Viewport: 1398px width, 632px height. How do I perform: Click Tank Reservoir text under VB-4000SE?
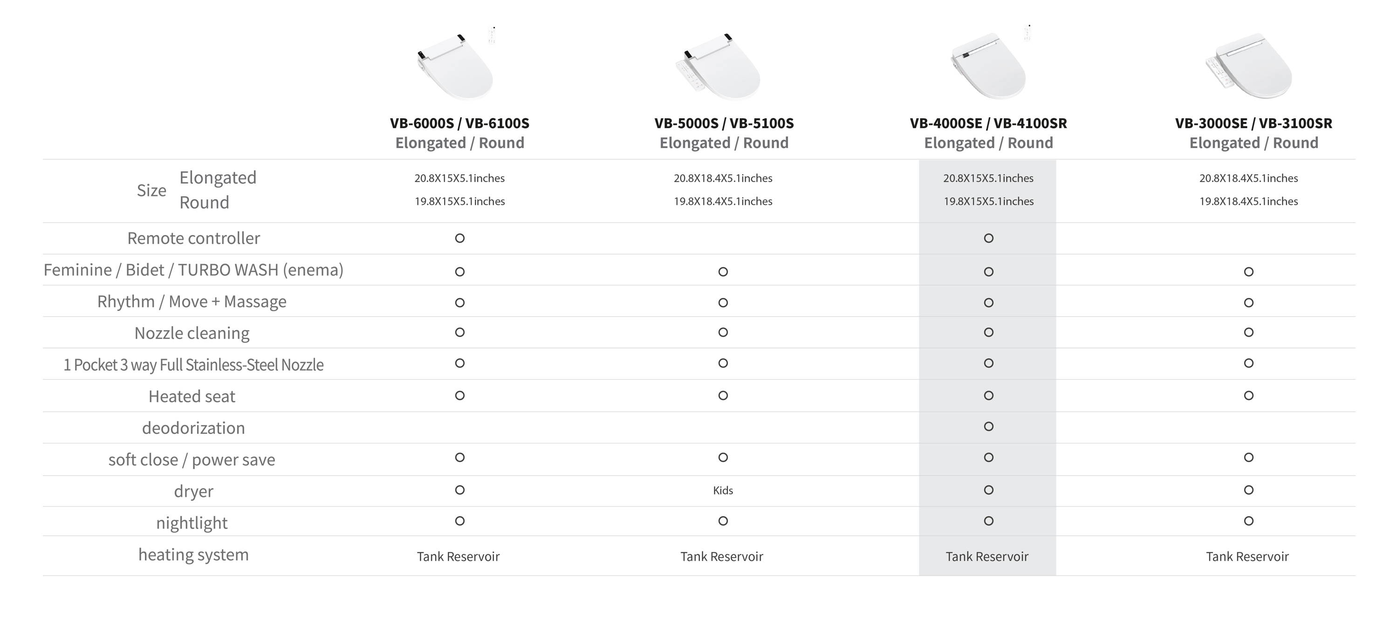click(987, 557)
